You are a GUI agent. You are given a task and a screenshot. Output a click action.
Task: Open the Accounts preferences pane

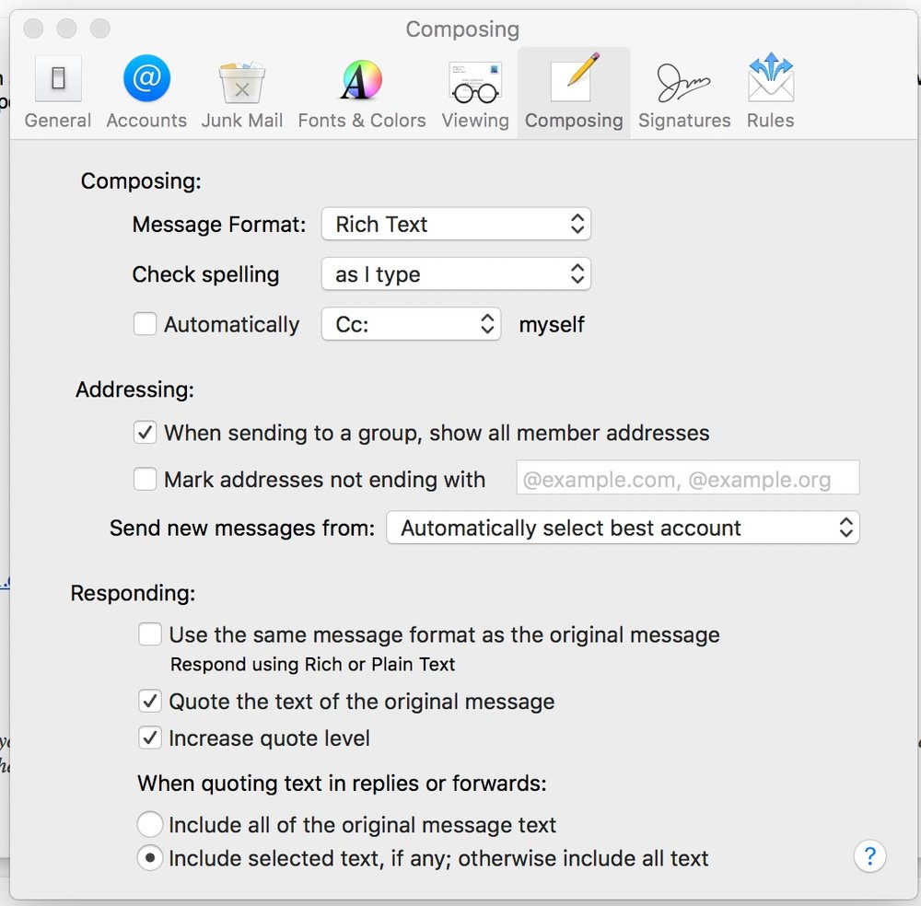[146, 92]
